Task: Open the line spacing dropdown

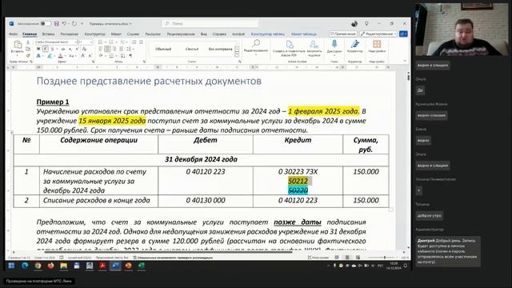Action: [130, 49]
